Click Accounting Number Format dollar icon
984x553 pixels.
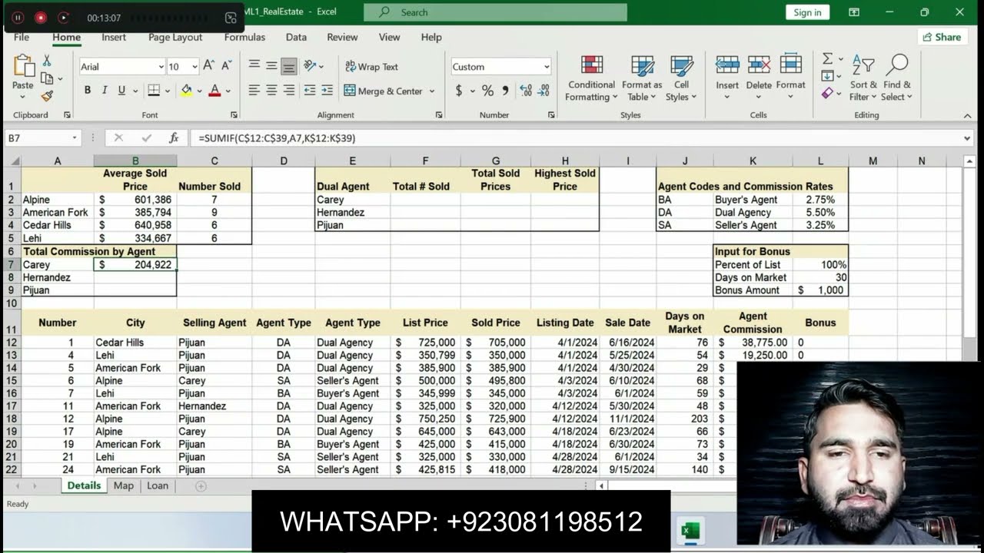[x=459, y=91]
